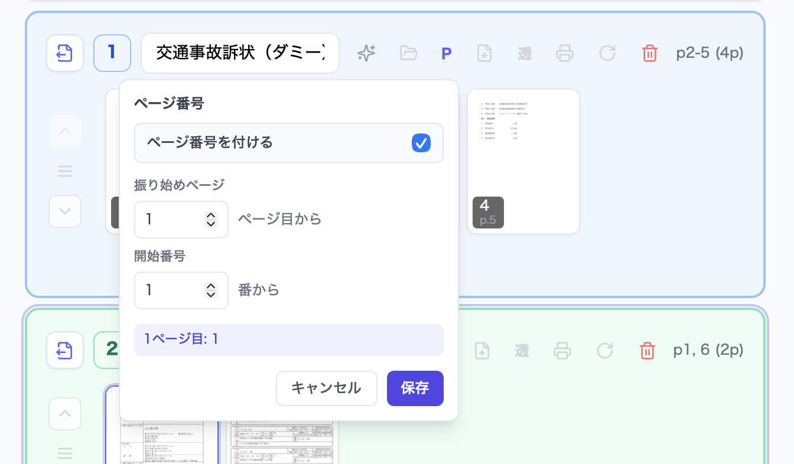Viewport: 794px width, 464px height.
Task: Move group 1 up with the chevron
Action: tap(65, 131)
